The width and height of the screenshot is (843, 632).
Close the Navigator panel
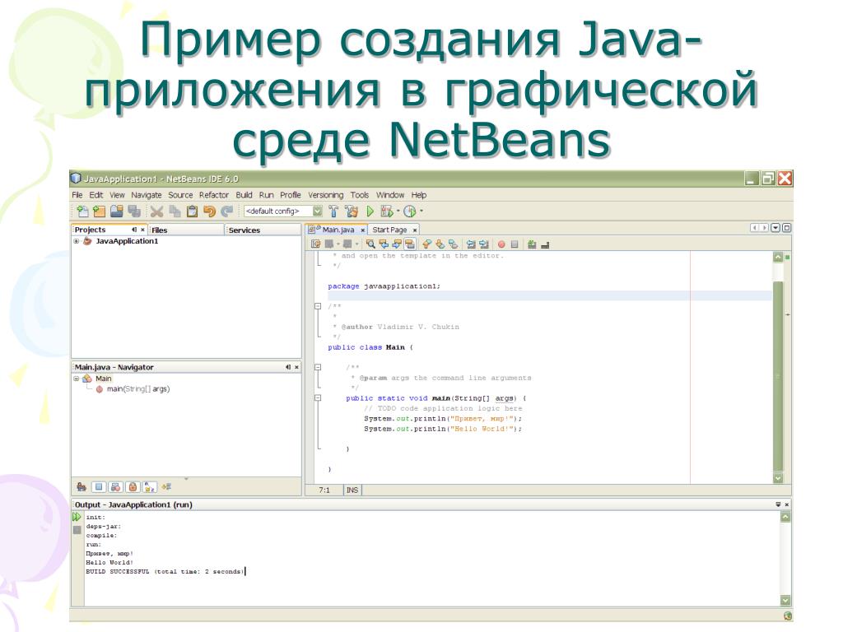tap(296, 367)
